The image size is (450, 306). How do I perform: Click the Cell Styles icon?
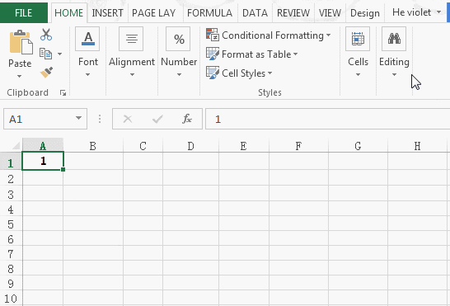(213, 73)
